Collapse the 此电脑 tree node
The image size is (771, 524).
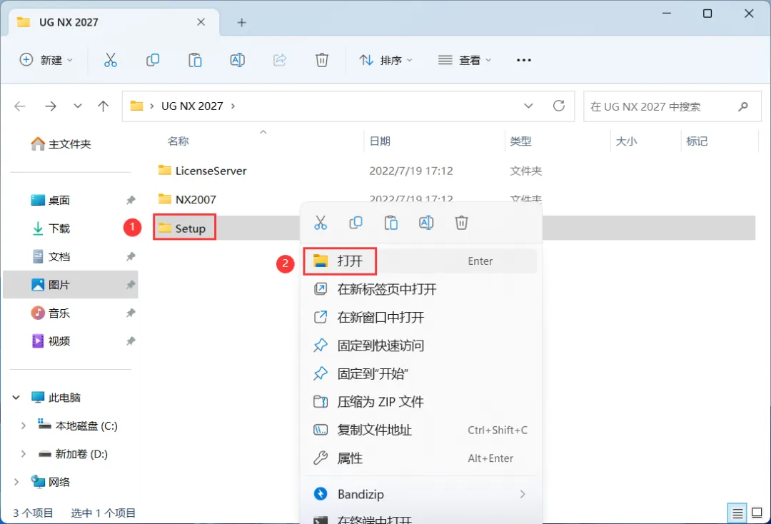(16, 397)
